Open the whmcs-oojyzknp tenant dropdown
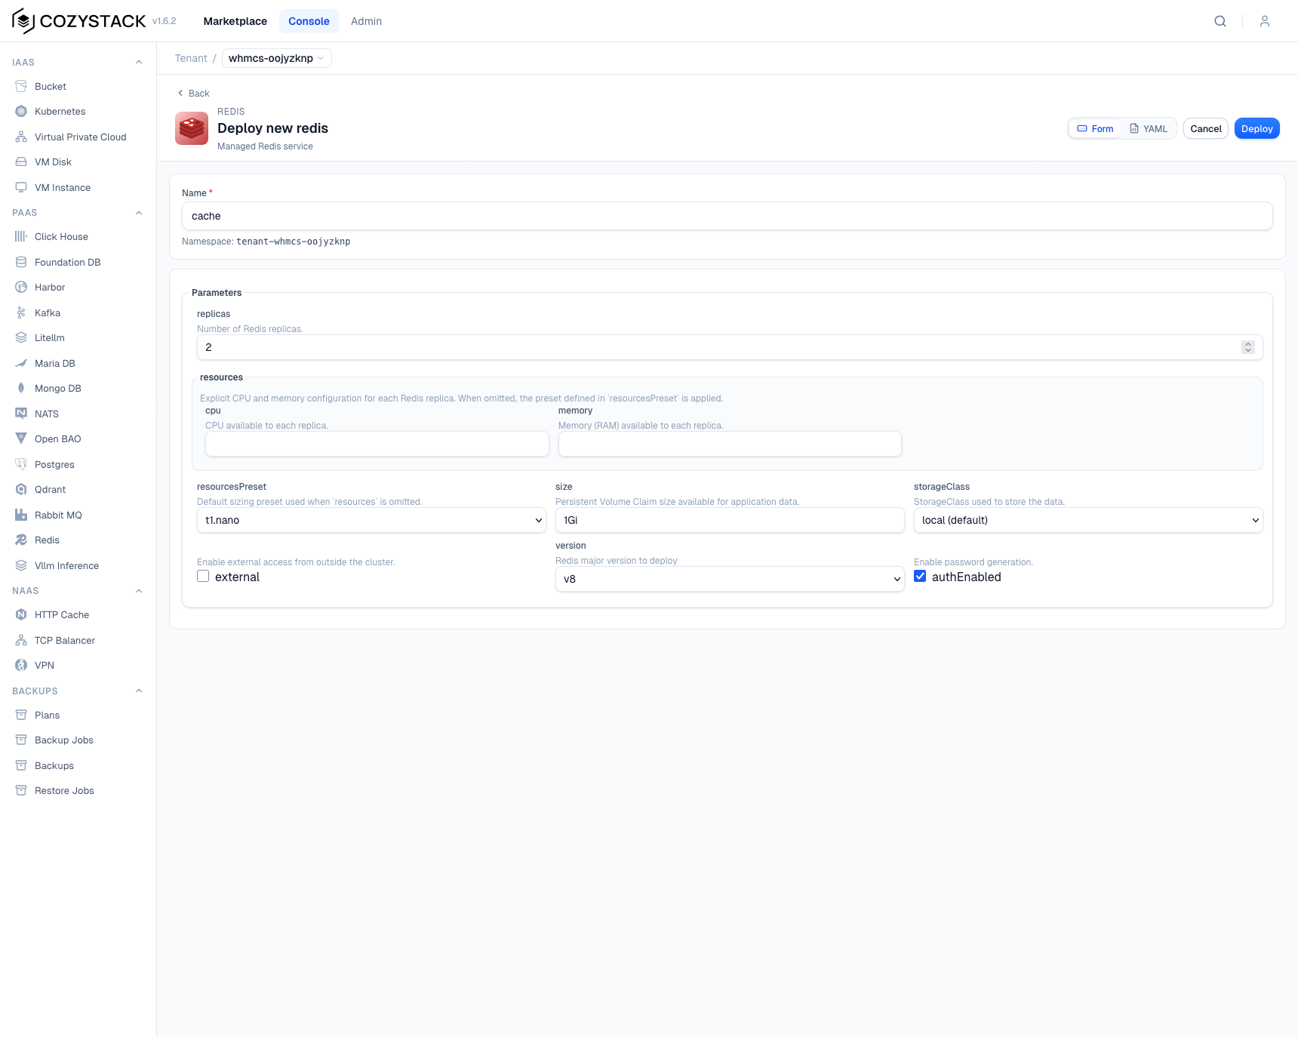The image size is (1298, 1037). coord(276,58)
